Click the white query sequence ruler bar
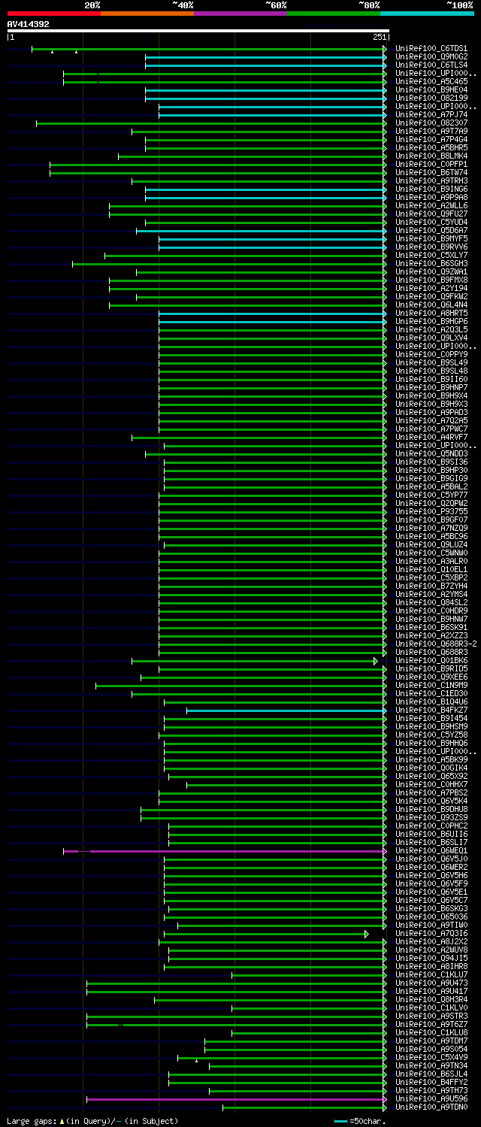This screenshot has height=1127, width=481. coord(198,31)
